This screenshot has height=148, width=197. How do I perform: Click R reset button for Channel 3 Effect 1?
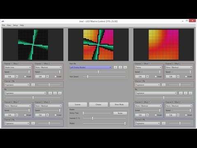tap(147, 76)
